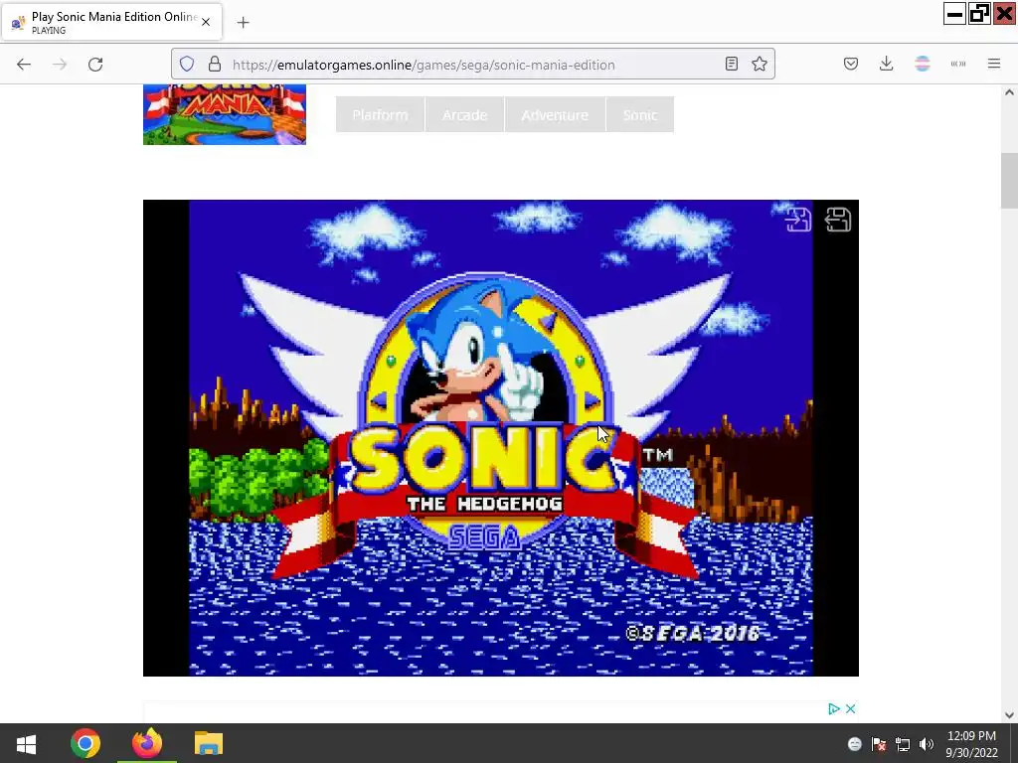Click the page scroll down arrow
Screen dimensions: 1018x763
(1009, 715)
